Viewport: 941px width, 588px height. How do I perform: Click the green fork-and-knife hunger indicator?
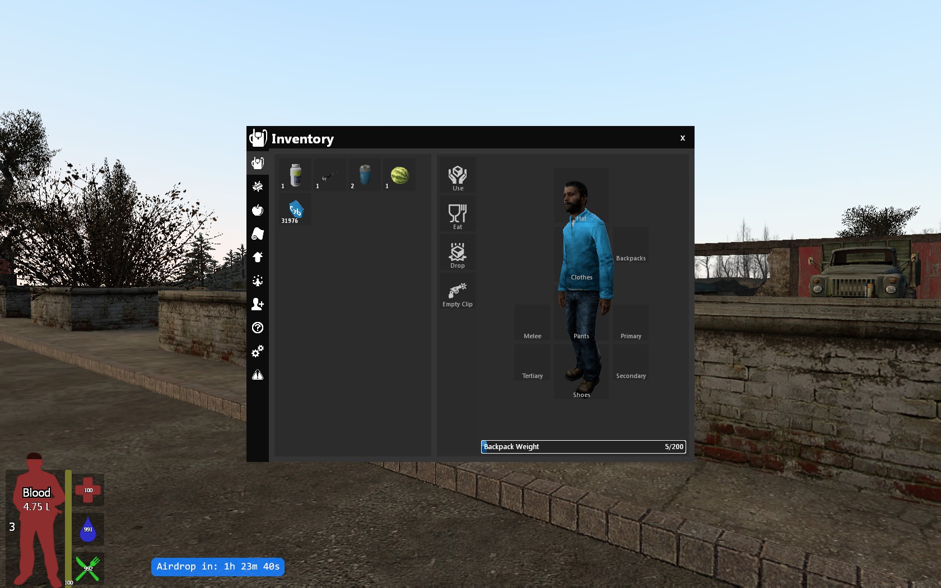pos(88,568)
